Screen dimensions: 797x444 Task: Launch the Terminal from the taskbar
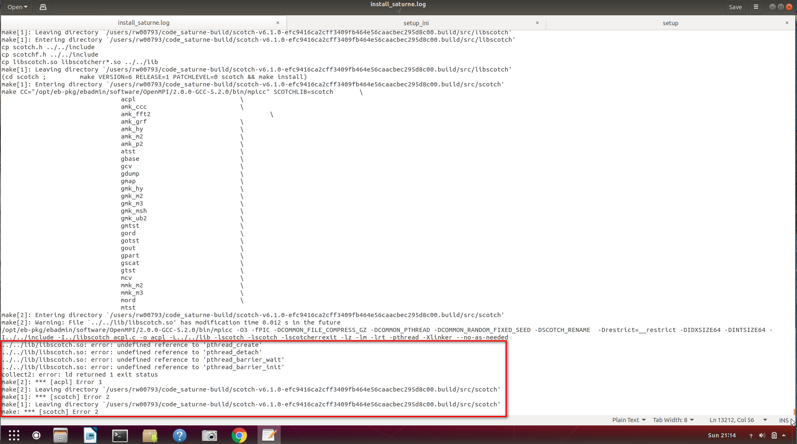coord(120,435)
